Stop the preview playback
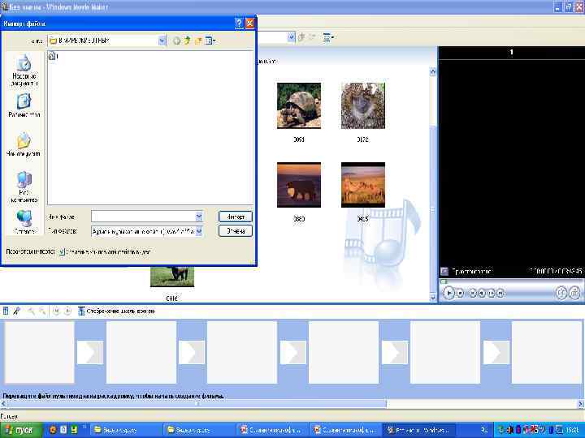 tap(461, 294)
